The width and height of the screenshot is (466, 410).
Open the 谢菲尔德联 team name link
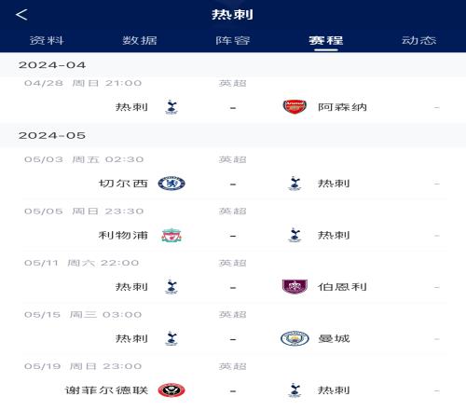pyautogui.click(x=106, y=390)
